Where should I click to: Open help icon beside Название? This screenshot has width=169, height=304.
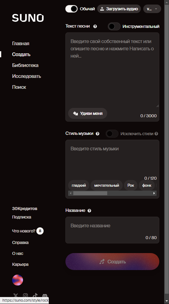point(89,211)
